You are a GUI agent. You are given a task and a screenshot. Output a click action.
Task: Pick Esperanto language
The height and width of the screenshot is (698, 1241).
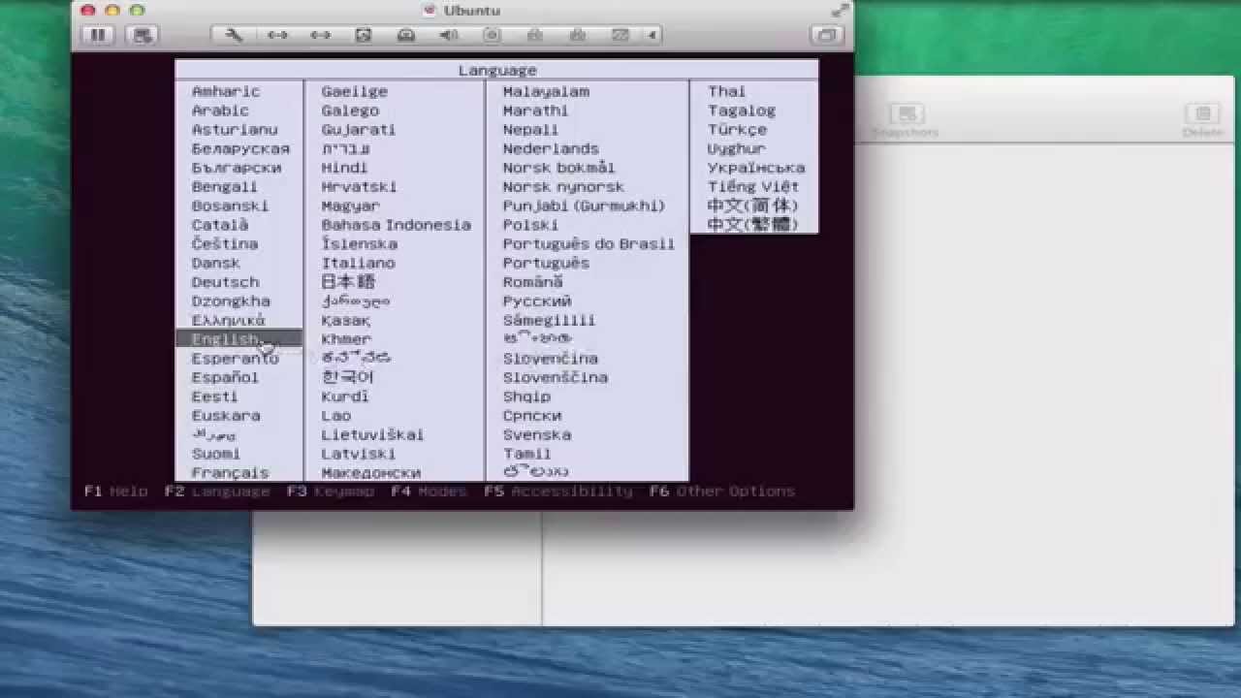235,359
